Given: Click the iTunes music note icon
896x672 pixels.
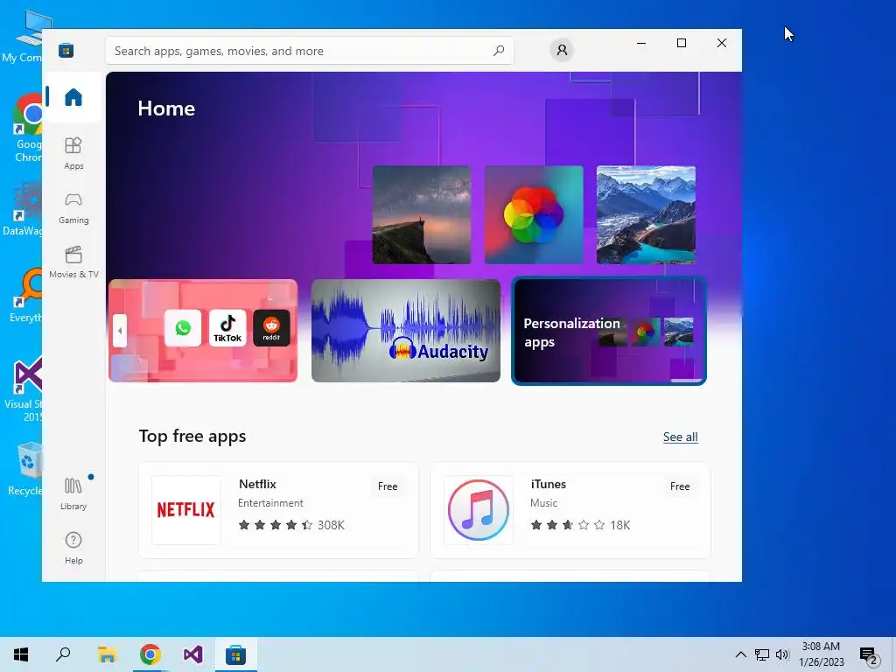Looking at the screenshot, I should click(x=479, y=510).
